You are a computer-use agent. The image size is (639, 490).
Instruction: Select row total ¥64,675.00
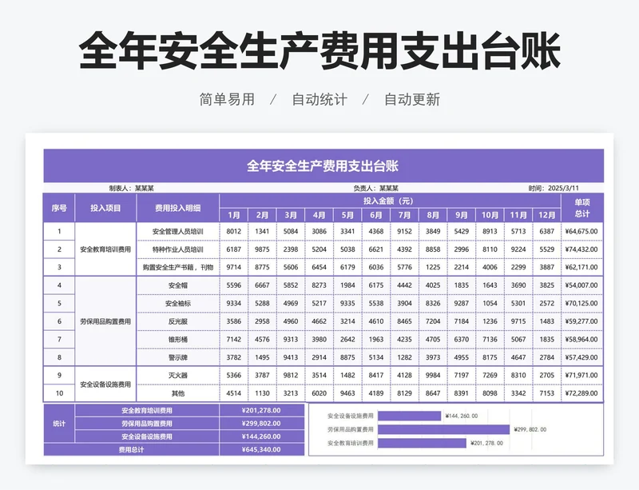pyautogui.click(x=582, y=231)
